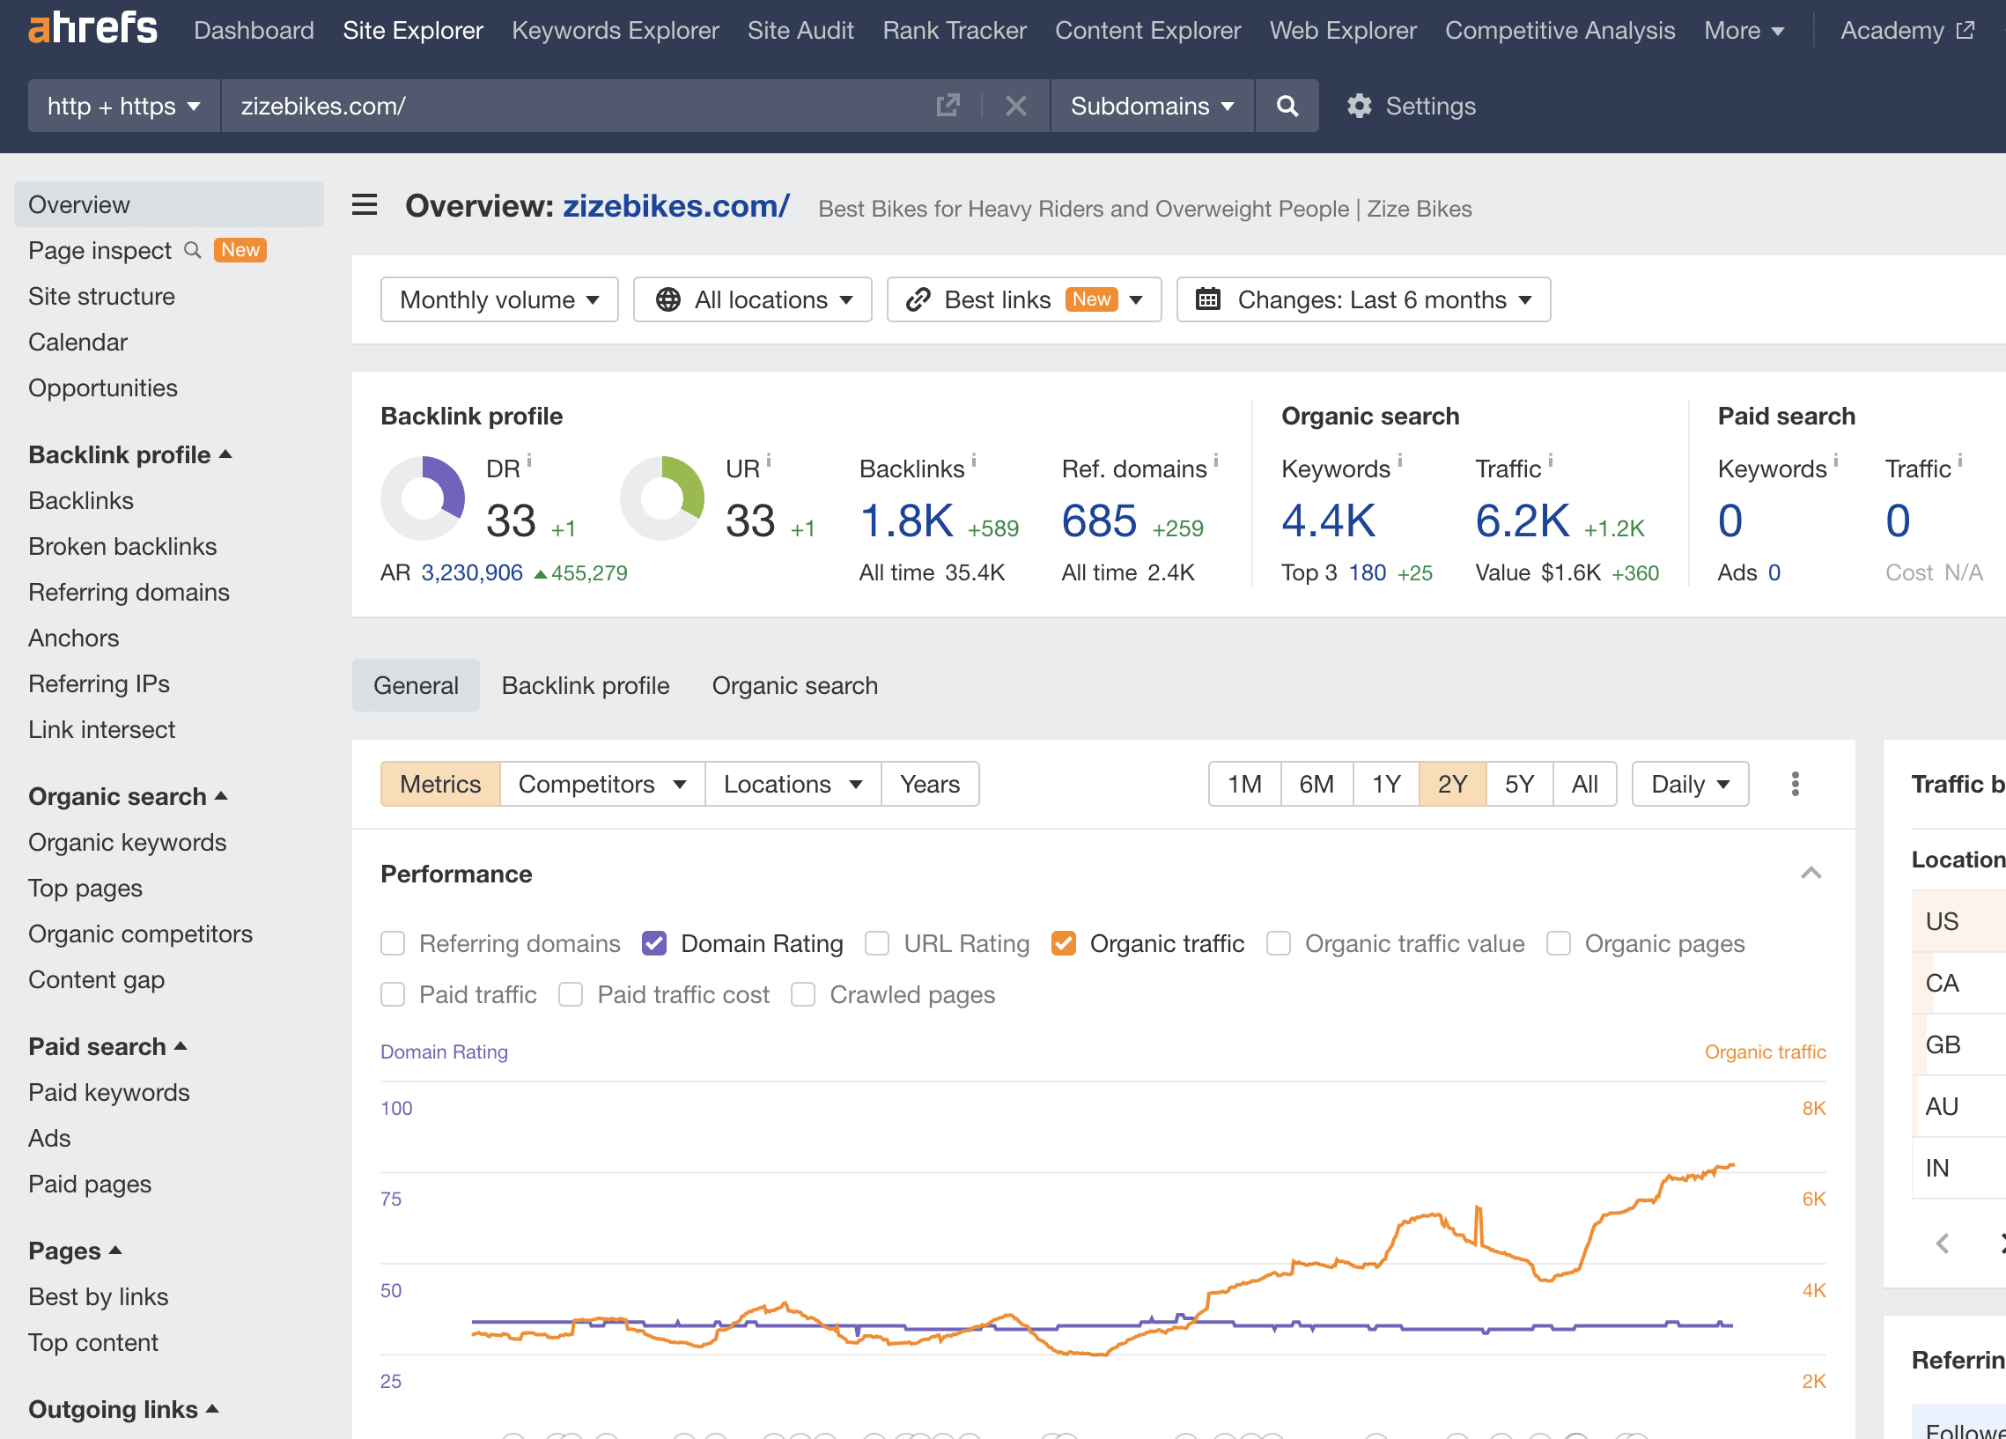The width and height of the screenshot is (2006, 1439).
Task: Open the zizebikes.com/ title link
Action: [675, 206]
